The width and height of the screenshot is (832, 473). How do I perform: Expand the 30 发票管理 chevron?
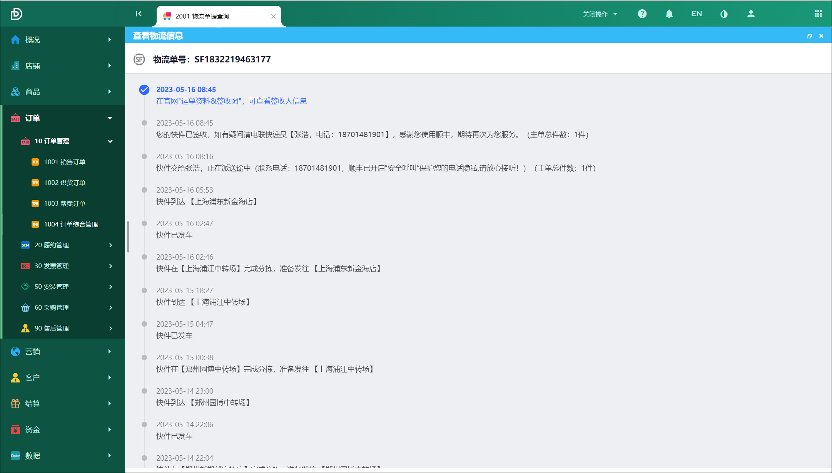tap(110, 266)
